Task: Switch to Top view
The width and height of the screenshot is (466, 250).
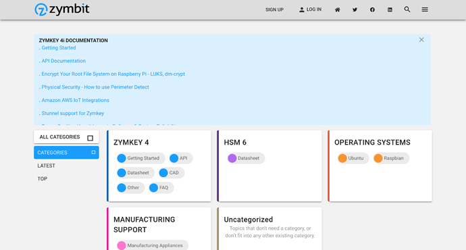Action: click(x=42, y=178)
